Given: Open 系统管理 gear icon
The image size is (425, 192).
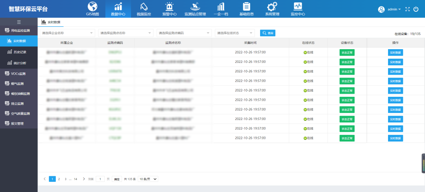Looking at the screenshot, I should (272, 7).
